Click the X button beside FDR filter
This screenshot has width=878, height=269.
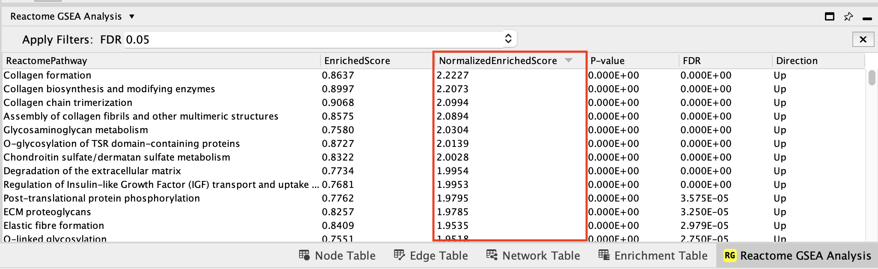tap(863, 39)
